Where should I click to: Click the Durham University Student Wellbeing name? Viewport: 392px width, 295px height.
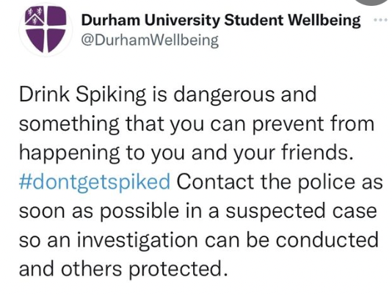click(x=221, y=20)
